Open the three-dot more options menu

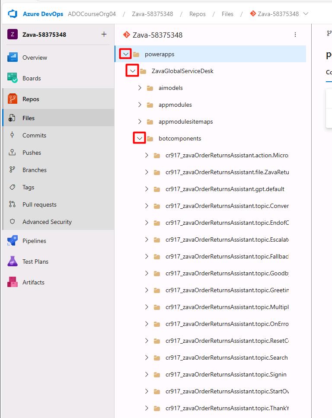coord(295,35)
